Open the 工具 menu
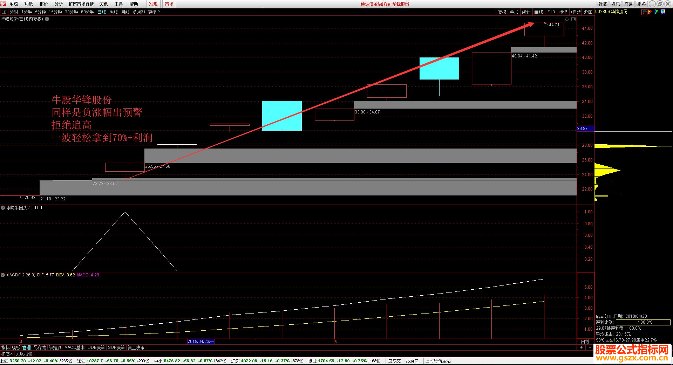 (118, 4)
